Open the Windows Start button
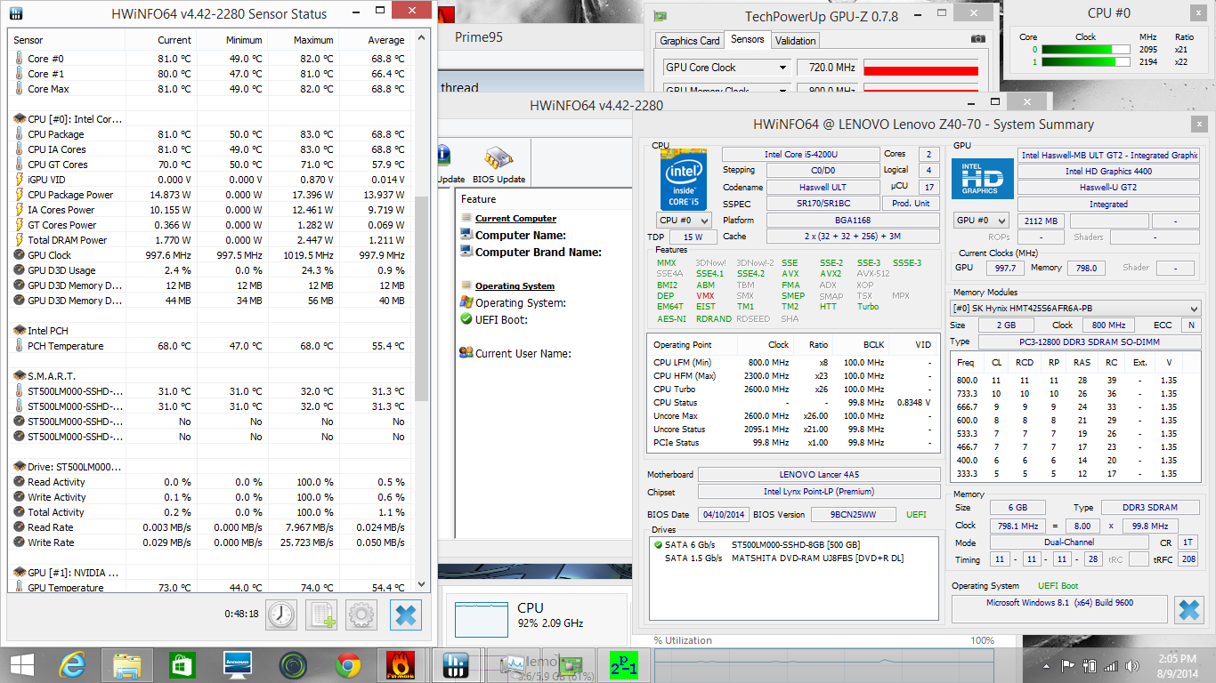The height and width of the screenshot is (683, 1216). click(21, 665)
